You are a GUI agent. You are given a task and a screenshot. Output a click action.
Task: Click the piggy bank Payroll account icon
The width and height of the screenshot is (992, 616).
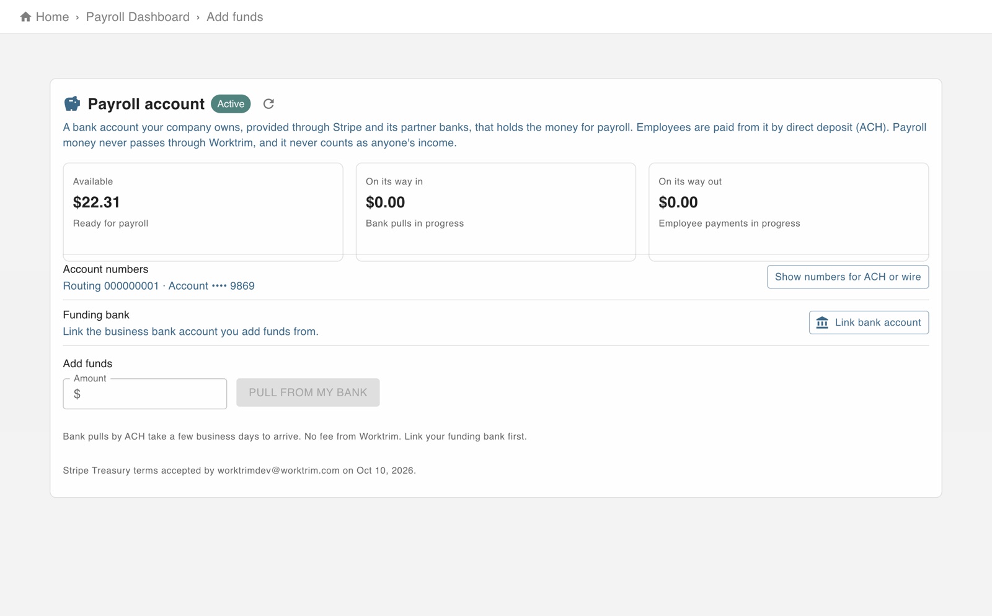point(72,103)
